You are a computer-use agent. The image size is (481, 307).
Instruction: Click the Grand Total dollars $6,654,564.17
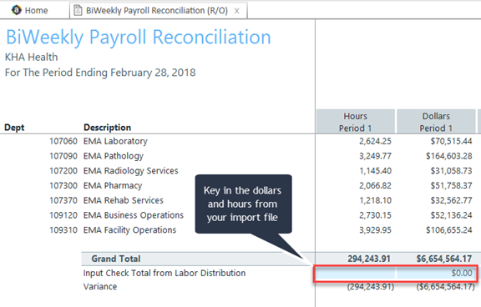click(444, 259)
